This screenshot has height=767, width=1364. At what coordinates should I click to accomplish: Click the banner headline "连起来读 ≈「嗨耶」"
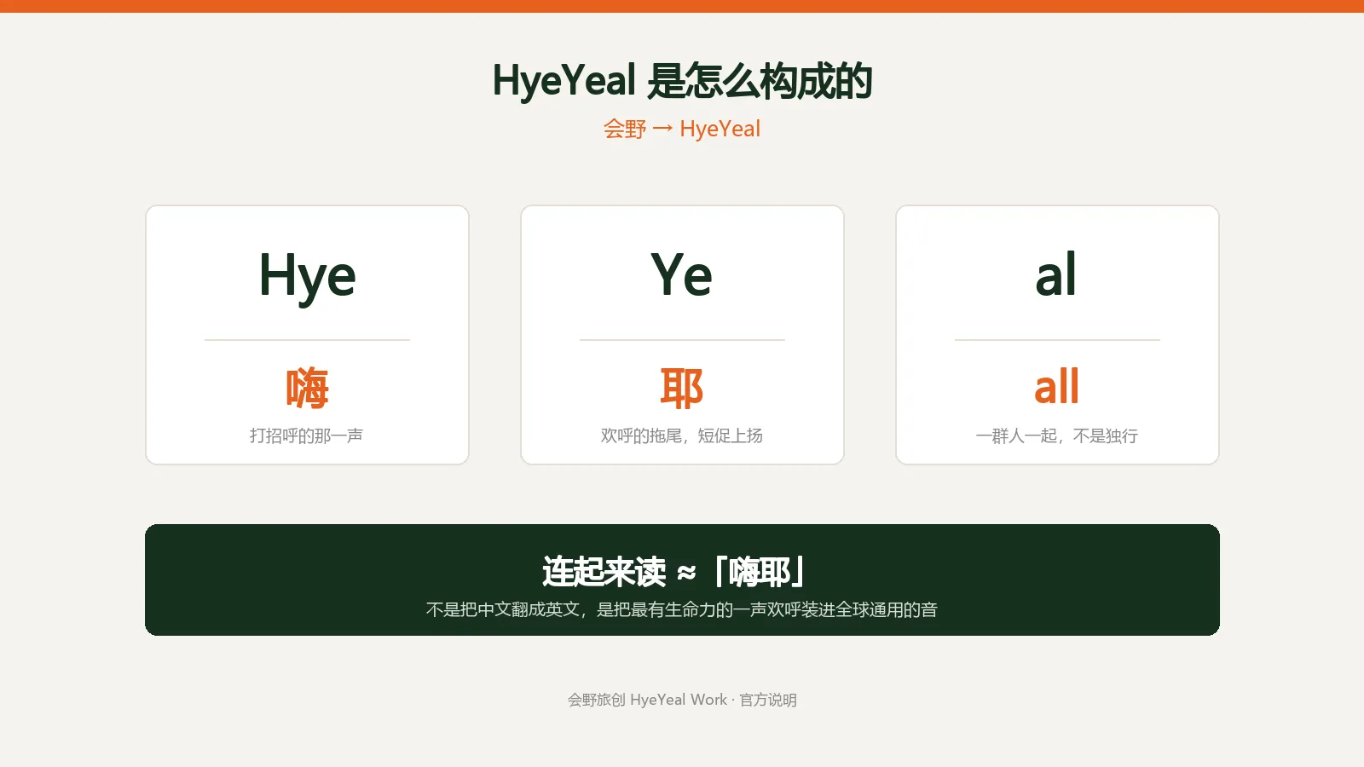click(x=673, y=572)
